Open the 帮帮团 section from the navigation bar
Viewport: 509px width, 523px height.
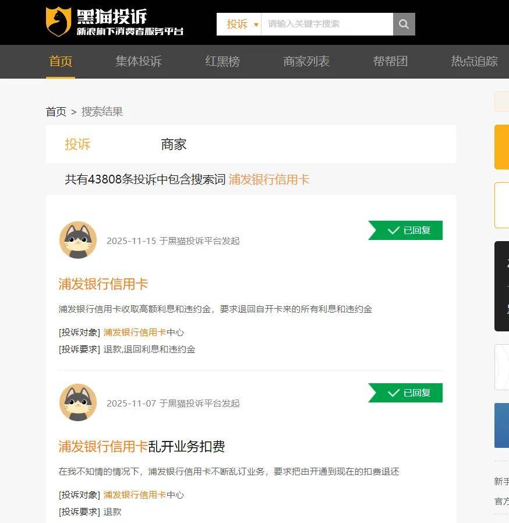click(x=390, y=61)
